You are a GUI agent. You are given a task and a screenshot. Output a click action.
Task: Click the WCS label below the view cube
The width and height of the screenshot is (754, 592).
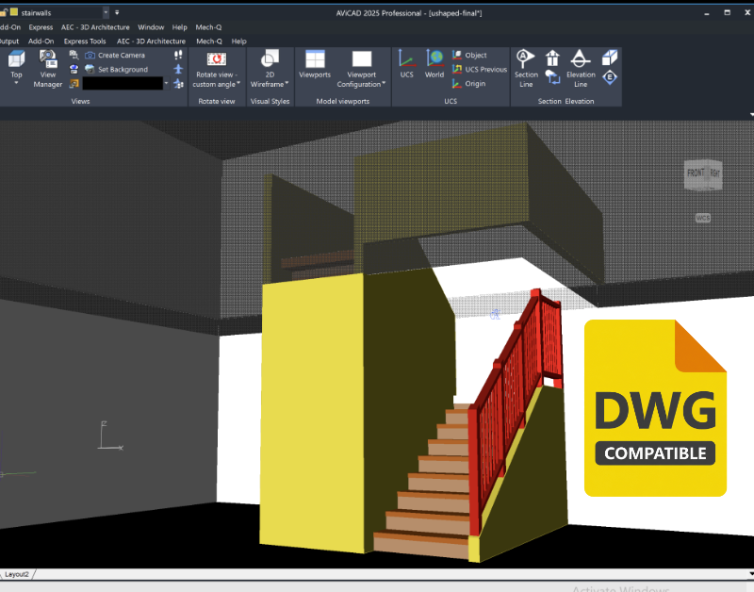(x=702, y=218)
